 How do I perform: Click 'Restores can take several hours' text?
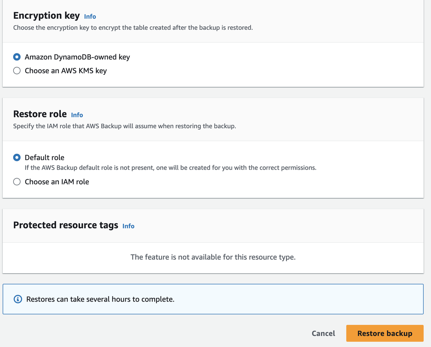click(x=100, y=299)
